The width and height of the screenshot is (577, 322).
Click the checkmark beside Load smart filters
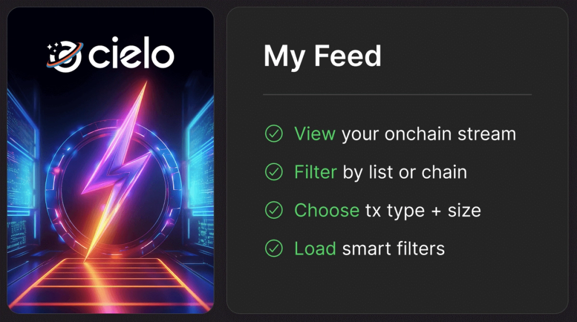(x=273, y=248)
